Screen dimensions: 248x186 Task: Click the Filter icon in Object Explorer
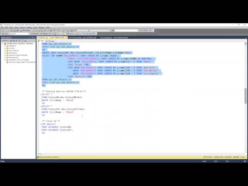click(x=19, y=40)
